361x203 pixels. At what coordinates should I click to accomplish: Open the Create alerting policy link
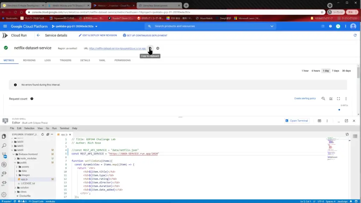[x=305, y=99]
